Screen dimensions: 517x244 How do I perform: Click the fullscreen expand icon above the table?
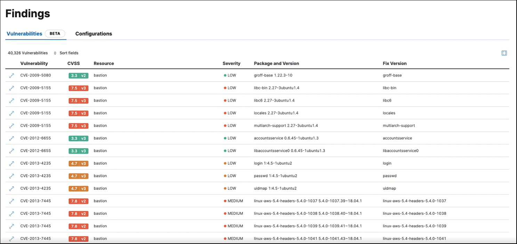[x=504, y=53]
